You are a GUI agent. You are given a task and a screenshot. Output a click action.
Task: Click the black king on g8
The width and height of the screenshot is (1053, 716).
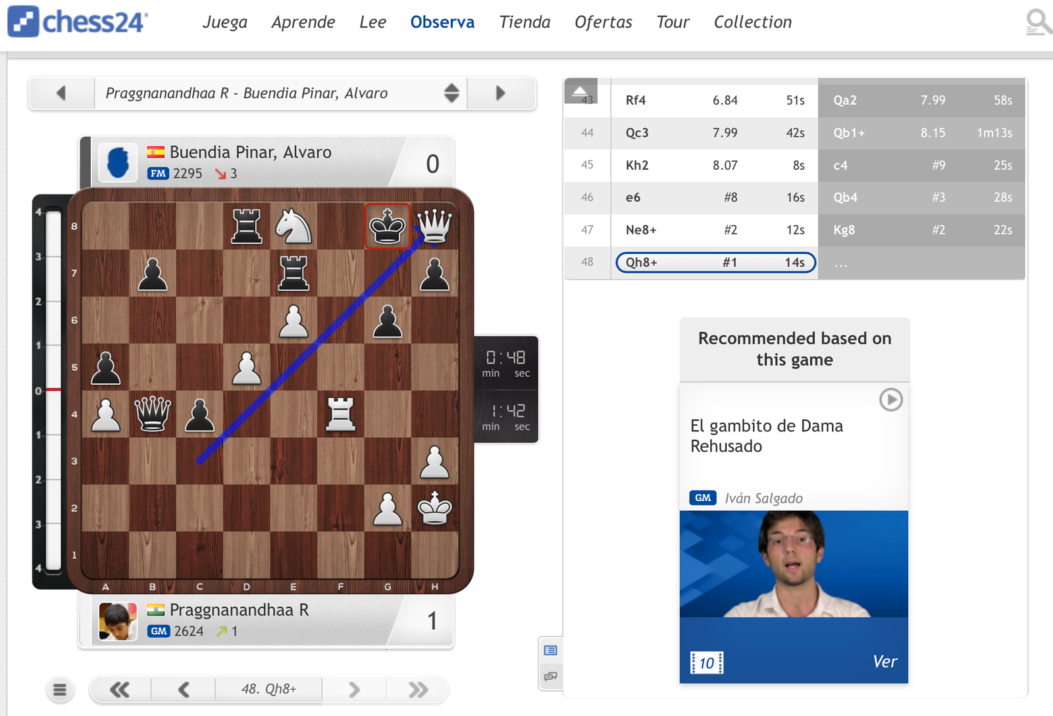pos(388,226)
